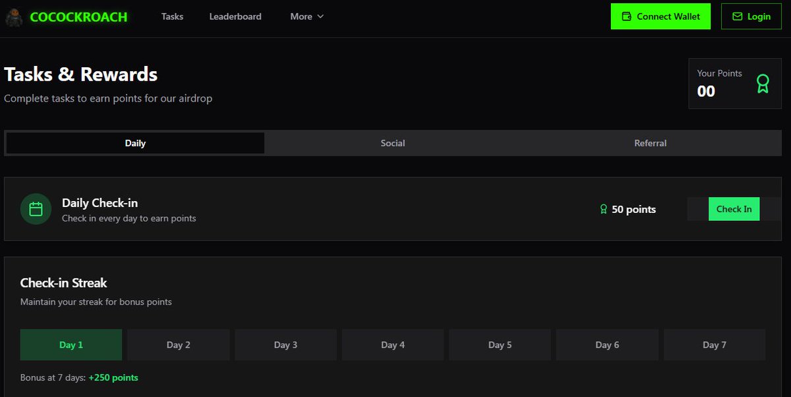Select Day 5 streak tile
This screenshot has height=397, width=791.
(x=500, y=345)
